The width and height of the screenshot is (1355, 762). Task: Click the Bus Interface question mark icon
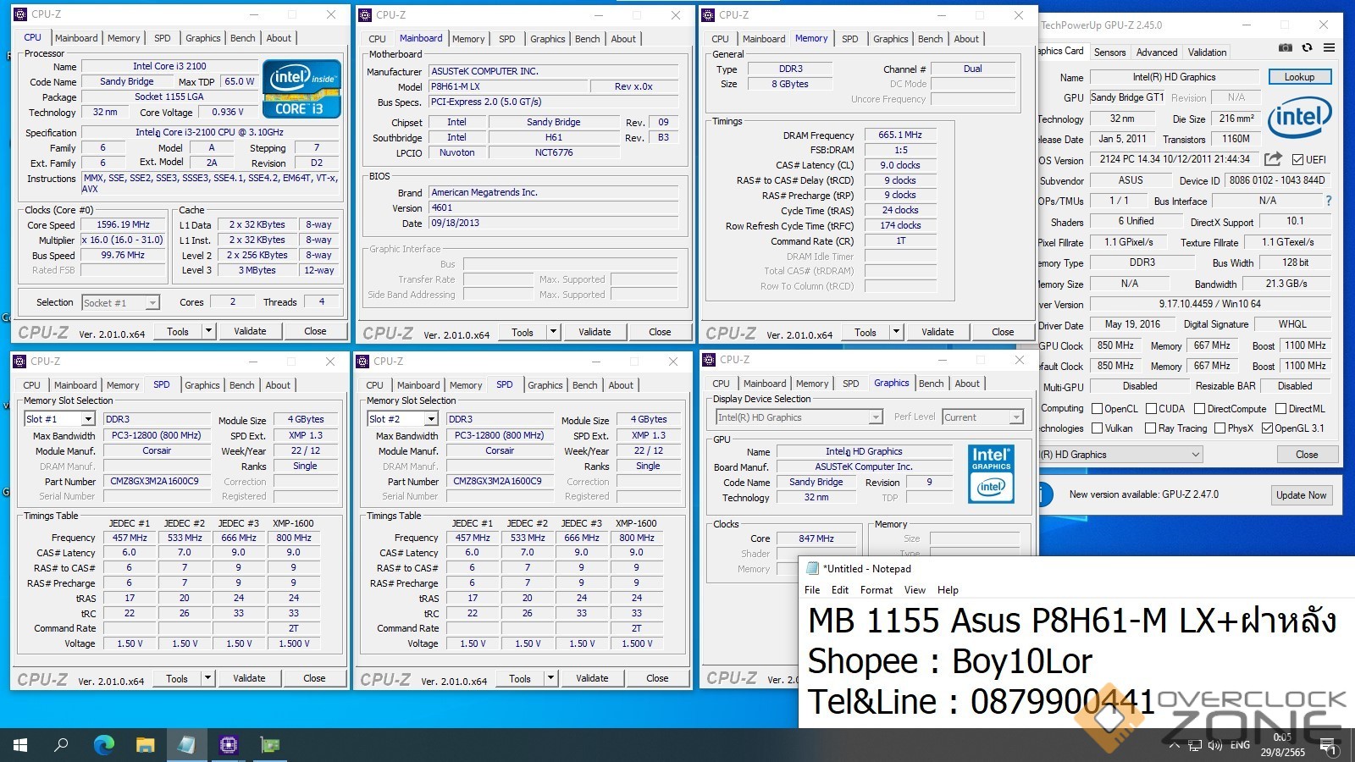(x=1328, y=201)
